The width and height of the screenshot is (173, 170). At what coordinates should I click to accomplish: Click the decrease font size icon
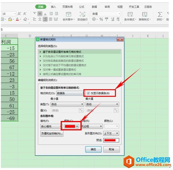coord(25,14)
